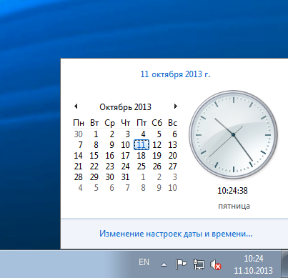Screen dimensions: 288x278
Task: Click EN language indicator in taskbar
Action: (x=144, y=262)
